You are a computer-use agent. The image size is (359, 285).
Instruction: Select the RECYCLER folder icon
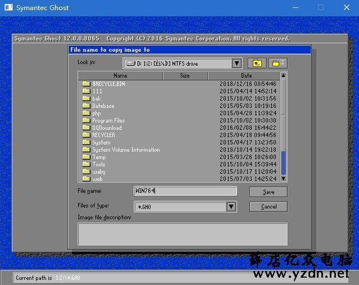[86, 135]
